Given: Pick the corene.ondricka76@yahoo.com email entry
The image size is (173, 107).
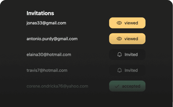Looking at the screenshot, I should 57,86.
